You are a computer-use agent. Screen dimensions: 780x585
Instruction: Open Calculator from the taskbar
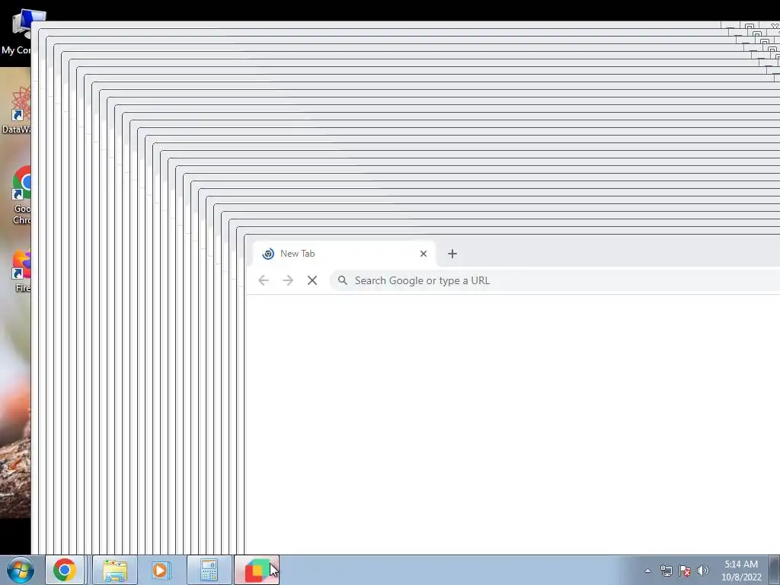pos(209,570)
